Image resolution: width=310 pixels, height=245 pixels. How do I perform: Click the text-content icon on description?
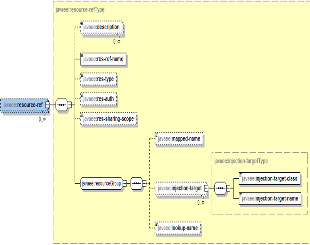[82, 23]
